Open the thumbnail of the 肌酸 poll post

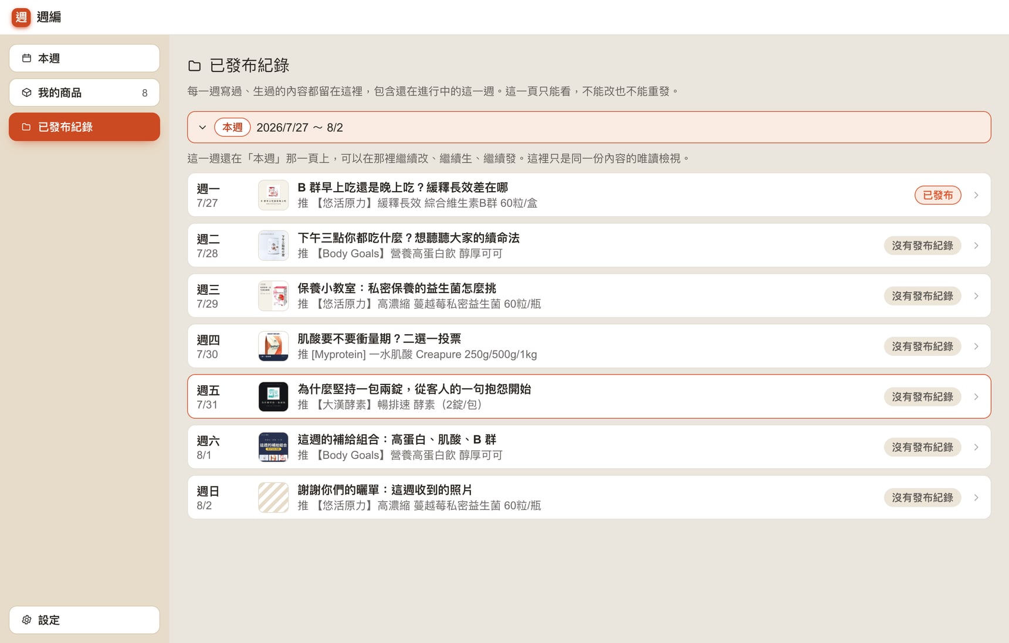(273, 346)
